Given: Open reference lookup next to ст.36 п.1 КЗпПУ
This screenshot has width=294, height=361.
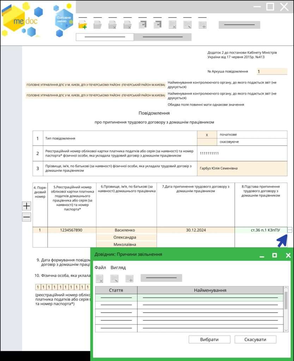Looking at the screenshot, I should pos(290,230).
